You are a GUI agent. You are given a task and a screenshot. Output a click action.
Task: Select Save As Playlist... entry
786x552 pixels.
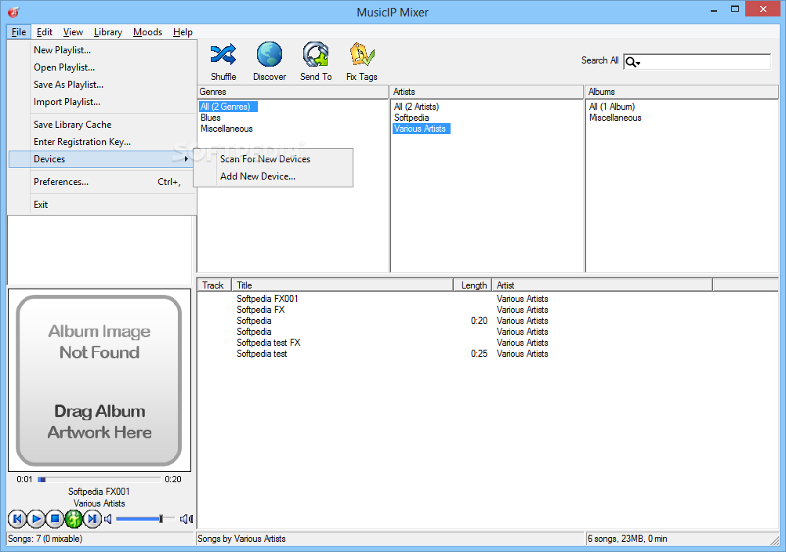[102, 85]
